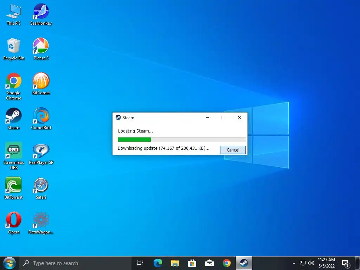This screenshot has width=360, height=270.
Task: Select the Opera desktop shortcut
Action: 14,223
